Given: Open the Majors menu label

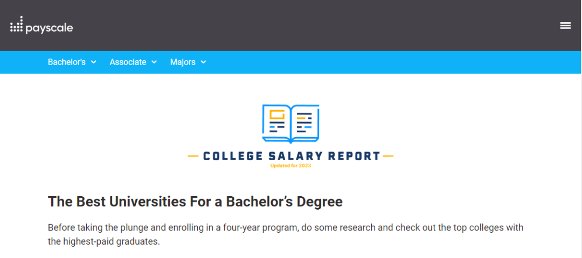Looking at the screenshot, I should pyautogui.click(x=183, y=62).
